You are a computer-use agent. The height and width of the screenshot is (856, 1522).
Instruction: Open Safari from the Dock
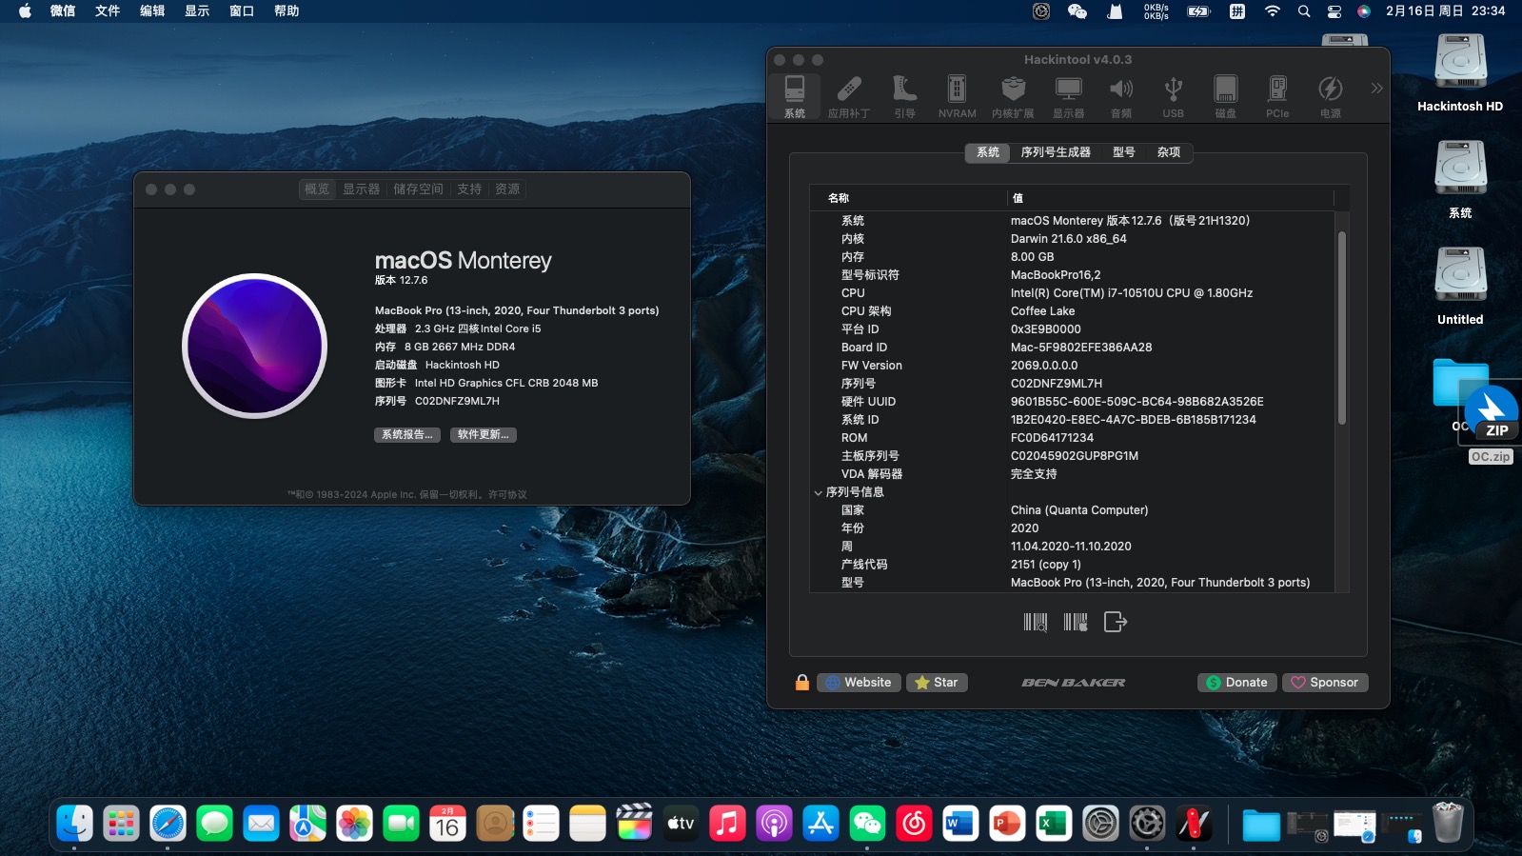click(x=168, y=824)
